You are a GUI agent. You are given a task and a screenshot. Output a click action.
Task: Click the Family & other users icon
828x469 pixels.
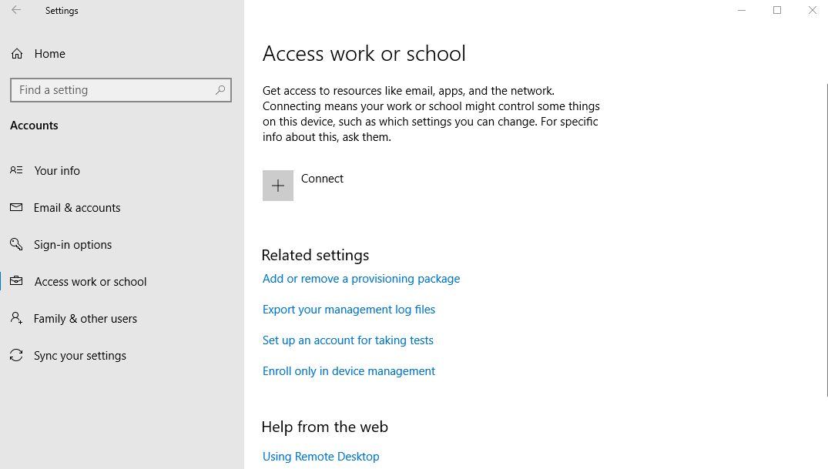(16, 318)
